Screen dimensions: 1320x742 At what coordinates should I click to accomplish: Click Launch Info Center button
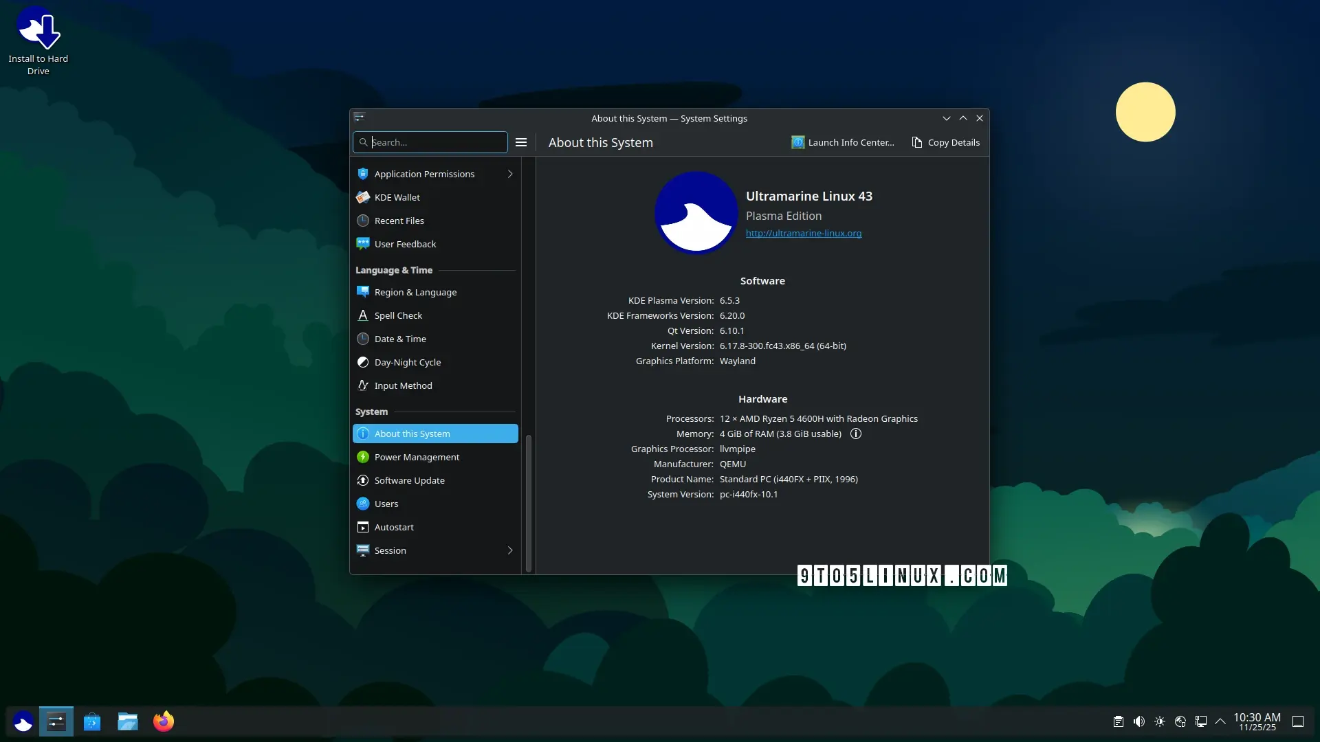[x=843, y=142]
